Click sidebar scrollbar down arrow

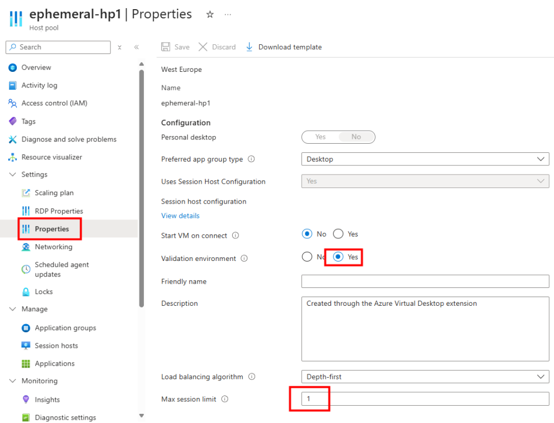(x=141, y=415)
